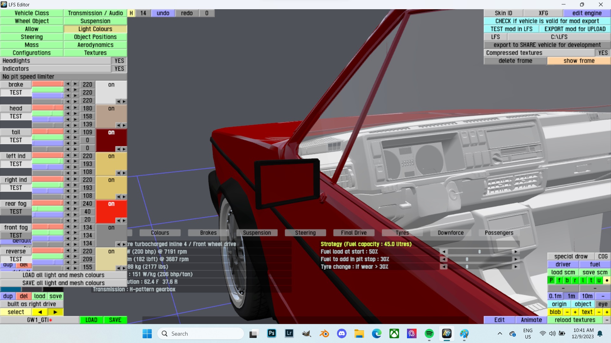Click the undo button
Image resolution: width=611 pixels, height=343 pixels.
tap(163, 13)
